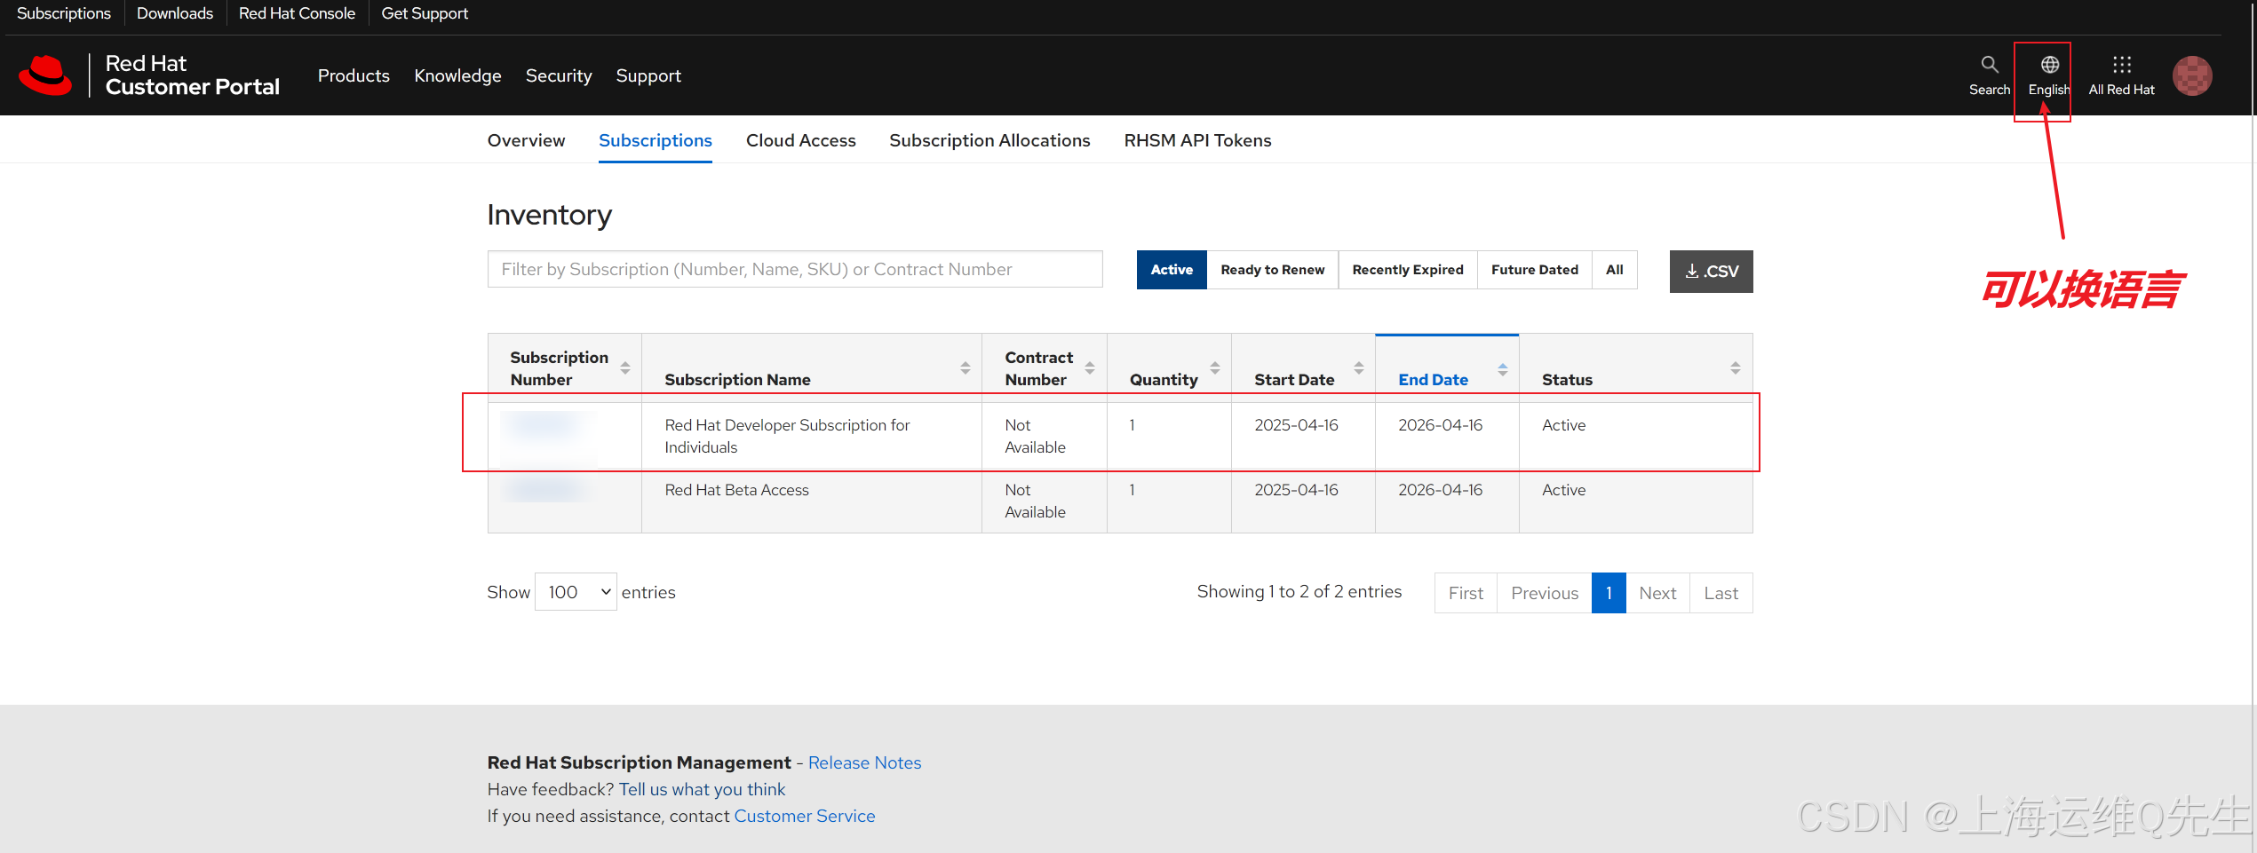Go to the Previous page

1545,593
